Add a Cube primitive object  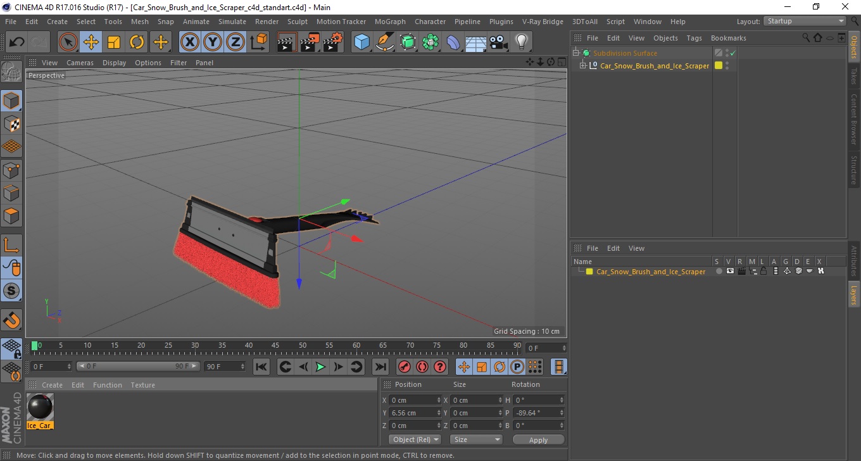click(361, 42)
